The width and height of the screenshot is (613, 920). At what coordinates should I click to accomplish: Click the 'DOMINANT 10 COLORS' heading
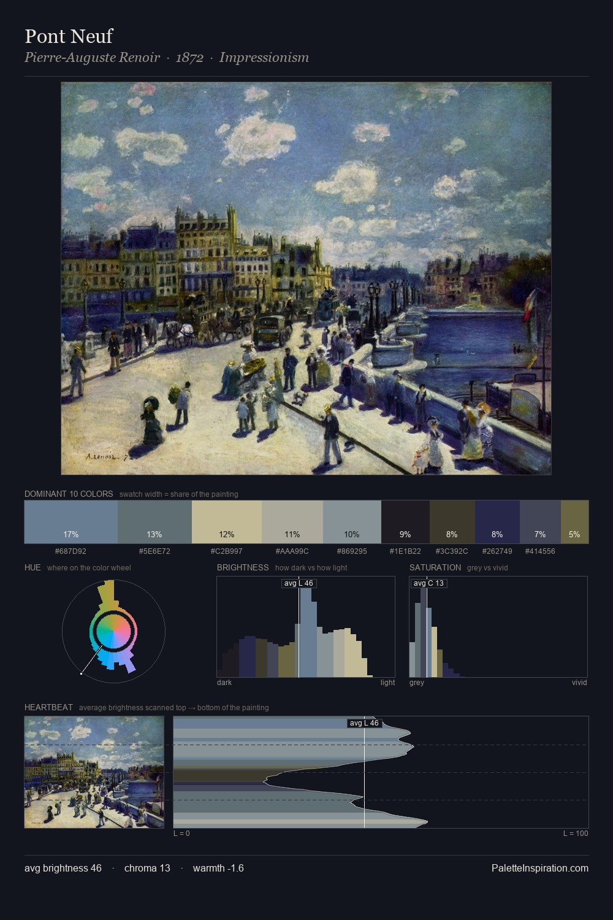point(69,494)
